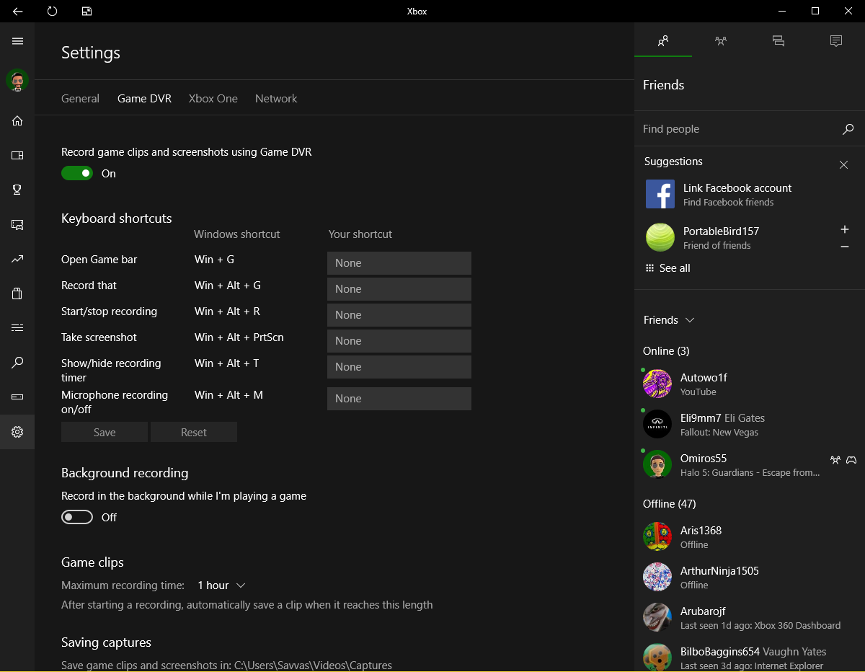
Task: Click the Reset shortcuts button
Action: tap(194, 432)
